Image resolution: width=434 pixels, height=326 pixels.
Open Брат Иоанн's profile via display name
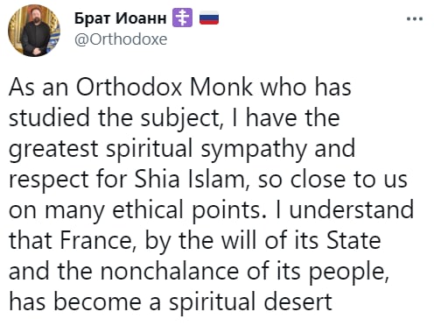click(x=121, y=18)
